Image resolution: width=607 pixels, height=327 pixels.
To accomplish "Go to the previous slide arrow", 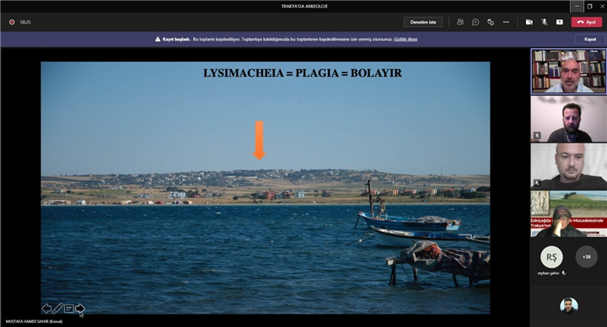I will pos(46,308).
